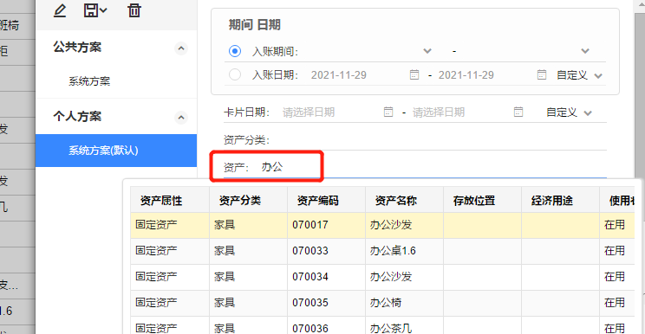Click the trash delete scheme icon
Image resolution: width=645 pixels, height=334 pixels.
point(134,10)
